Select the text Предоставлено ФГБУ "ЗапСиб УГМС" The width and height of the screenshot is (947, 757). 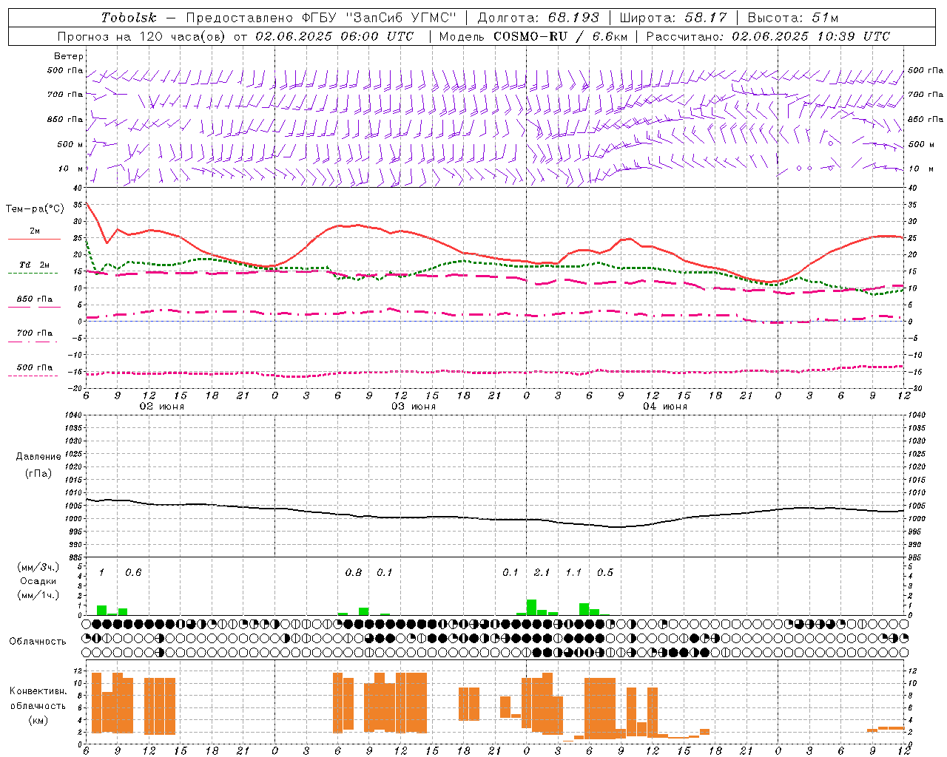(x=321, y=18)
